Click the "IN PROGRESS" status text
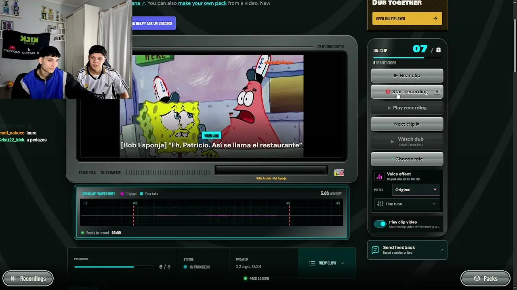Viewport: 517px width, 290px height. click(200, 267)
